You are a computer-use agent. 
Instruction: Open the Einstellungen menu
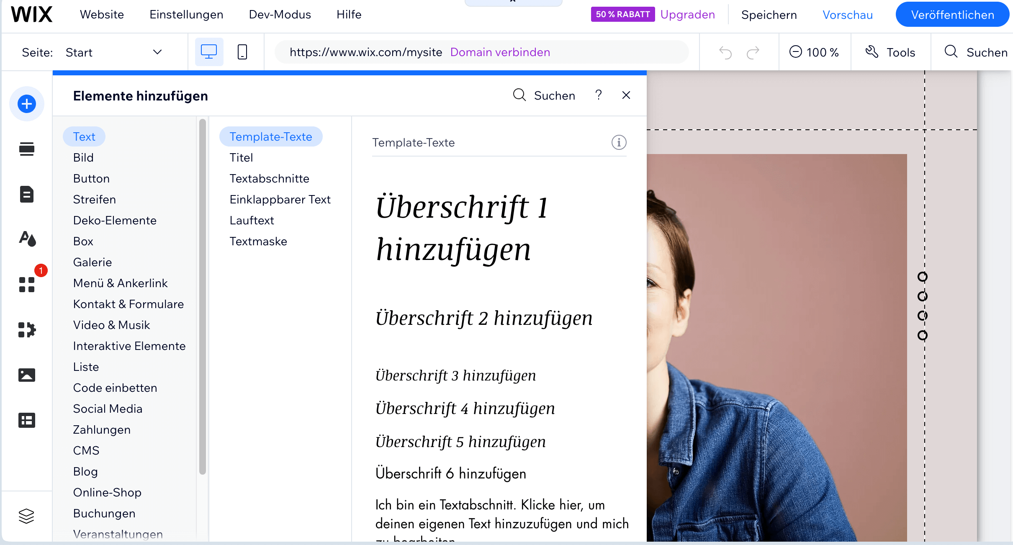pyautogui.click(x=186, y=14)
